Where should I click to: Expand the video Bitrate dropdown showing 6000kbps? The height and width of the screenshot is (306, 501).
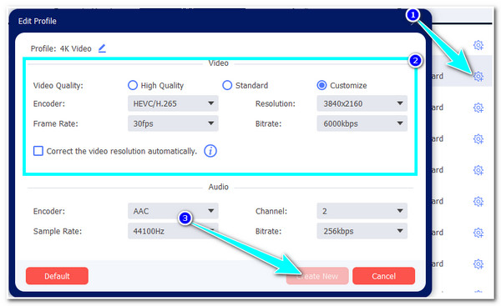[362, 123]
